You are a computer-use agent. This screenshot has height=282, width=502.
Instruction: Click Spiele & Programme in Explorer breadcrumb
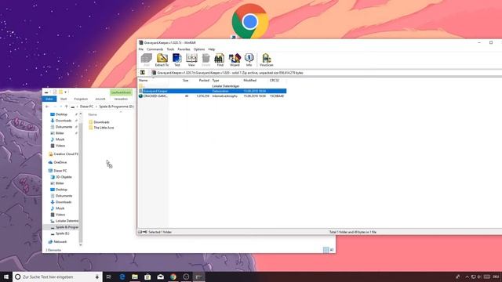click(x=116, y=107)
